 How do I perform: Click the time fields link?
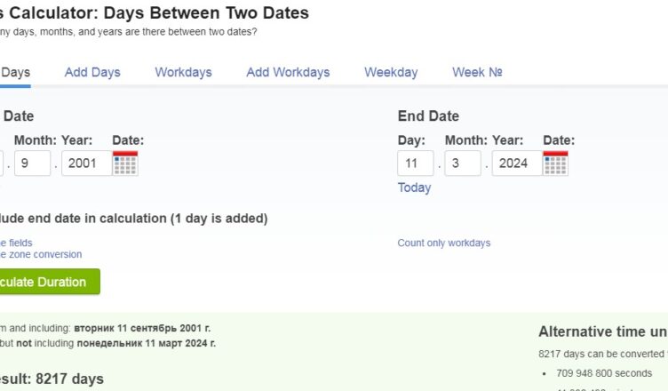point(16,243)
